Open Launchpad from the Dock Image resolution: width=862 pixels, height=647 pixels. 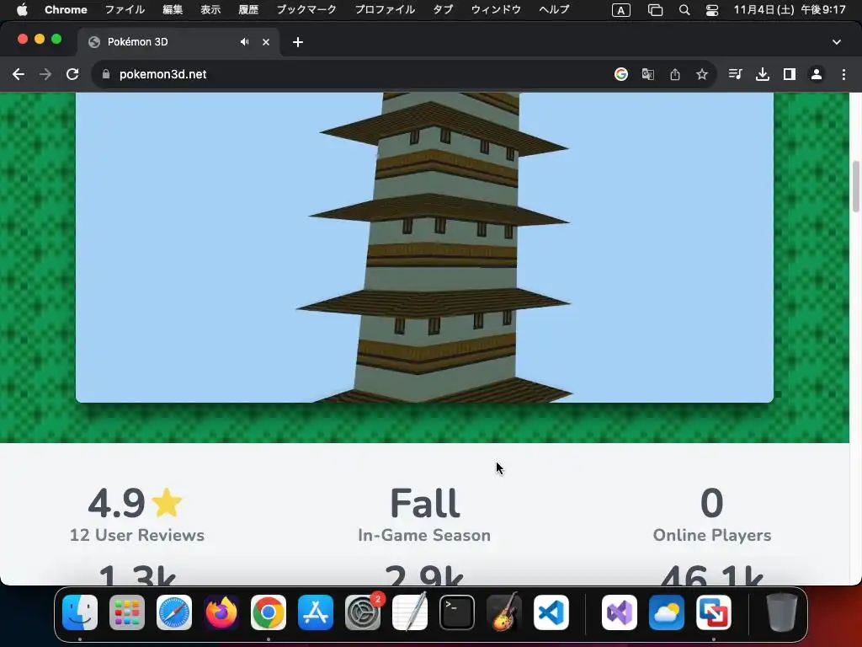tap(127, 612)
